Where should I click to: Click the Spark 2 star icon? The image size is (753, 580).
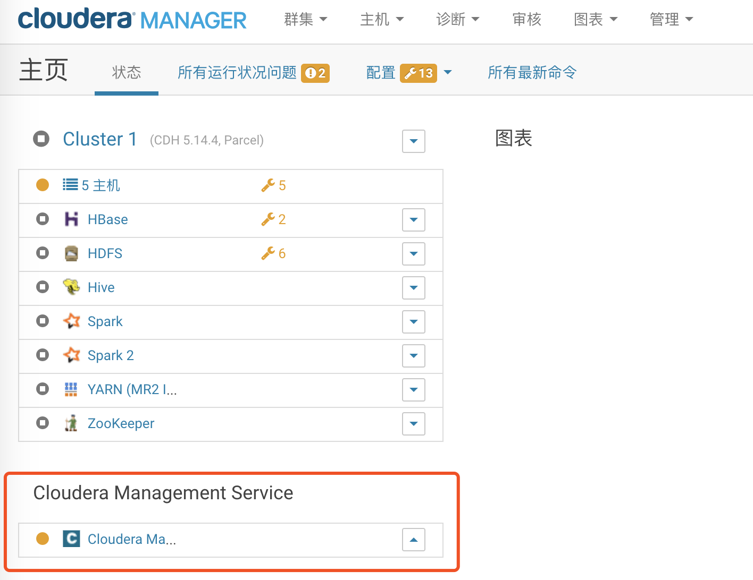click(71, 355)
